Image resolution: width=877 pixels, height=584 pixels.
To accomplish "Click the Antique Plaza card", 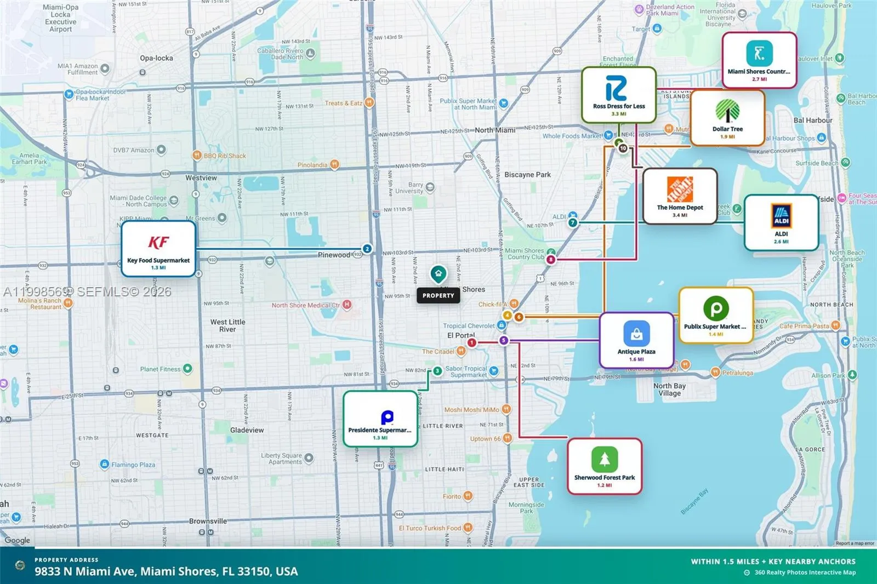I will tap(636, 340).
